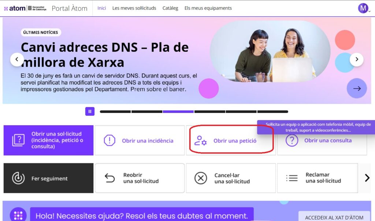Click the Cancel·lar una sol·licitud X icon
375x221 pixels.
point(201,178)
